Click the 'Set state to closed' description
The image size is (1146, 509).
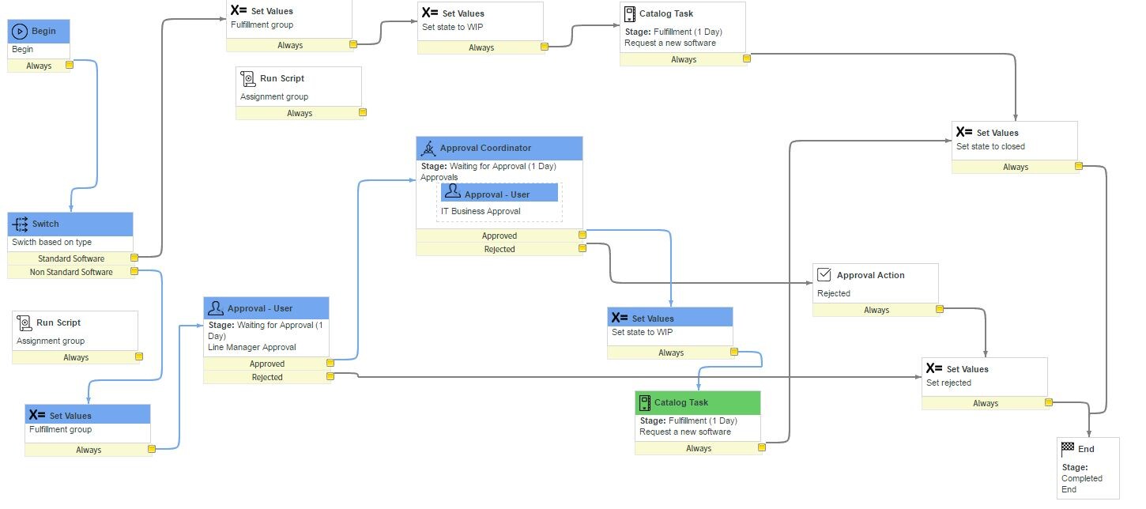[990, 146]
